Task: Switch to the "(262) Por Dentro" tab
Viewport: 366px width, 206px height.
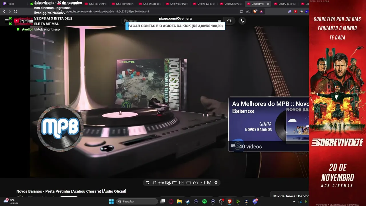Action: pyautogui.click(x=96, y=4)
